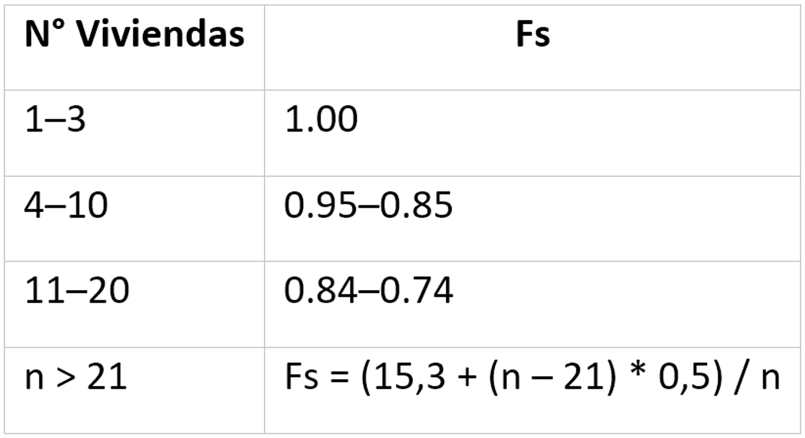Select the "n > 21" row label
This screenshot has height=438, width=805.
click(75, 377)
